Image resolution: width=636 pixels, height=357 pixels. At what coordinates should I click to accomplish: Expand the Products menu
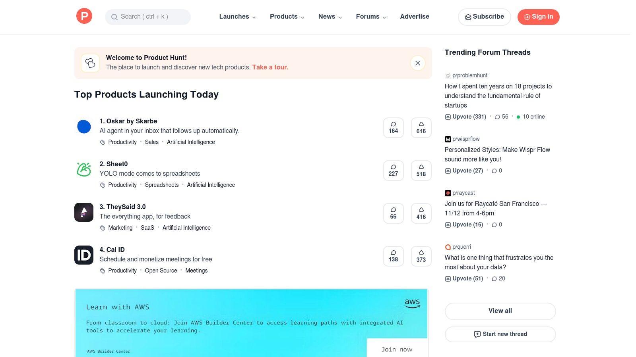click(287, 17)
